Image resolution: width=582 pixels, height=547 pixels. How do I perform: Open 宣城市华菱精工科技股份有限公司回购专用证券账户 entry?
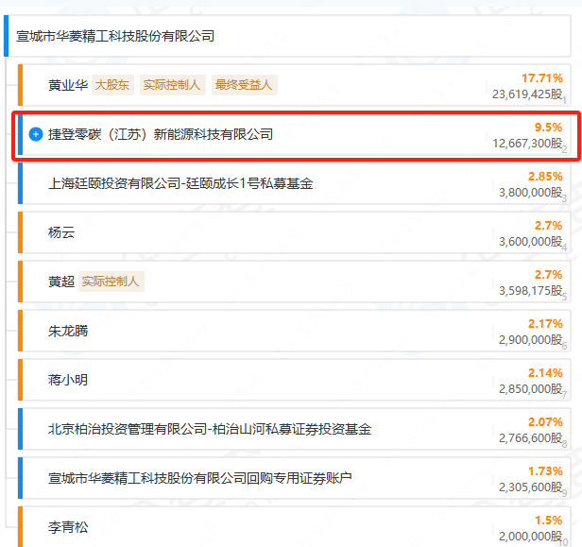tap(199, 478)
